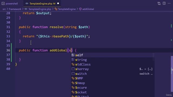This screenshot has width=173, height=97.
Task: Click basePath inside the return string
Action: point(61,36)
